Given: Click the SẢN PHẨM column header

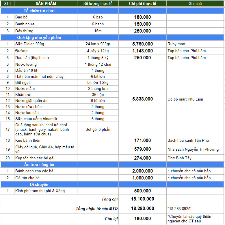Looking at the screenshot, I should click(46, 4).
